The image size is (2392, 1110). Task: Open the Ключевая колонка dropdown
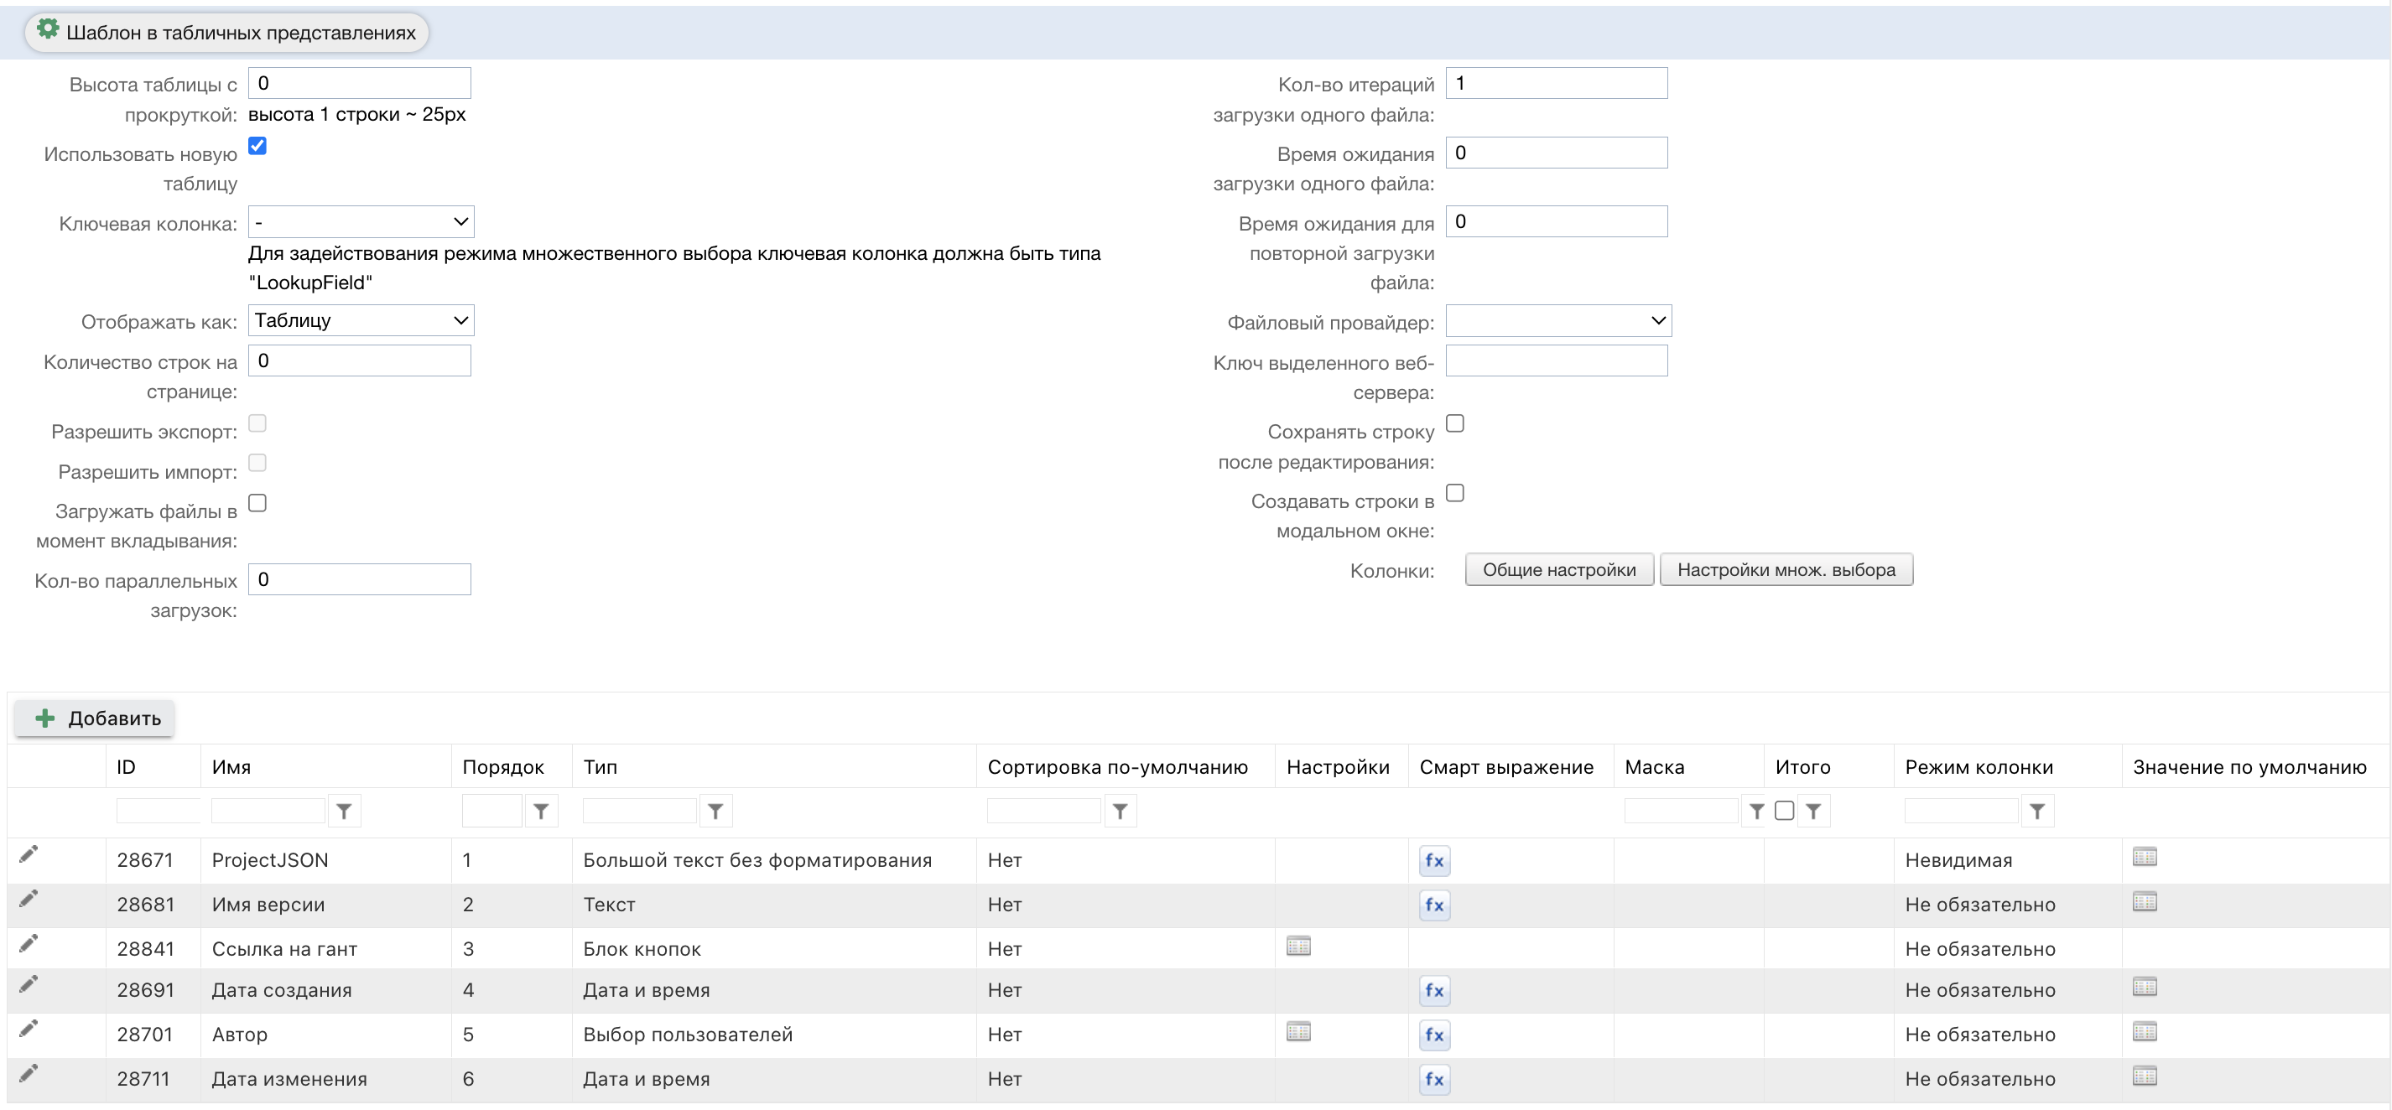(361, 222)
